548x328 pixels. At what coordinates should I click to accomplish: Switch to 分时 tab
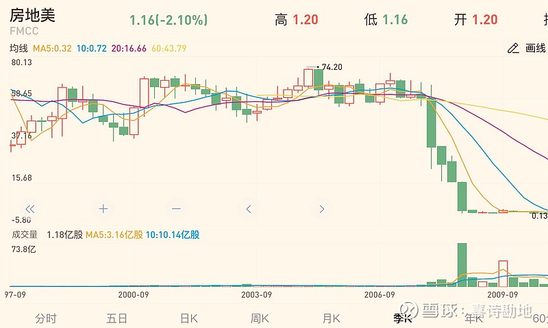(x=46, y=318)
